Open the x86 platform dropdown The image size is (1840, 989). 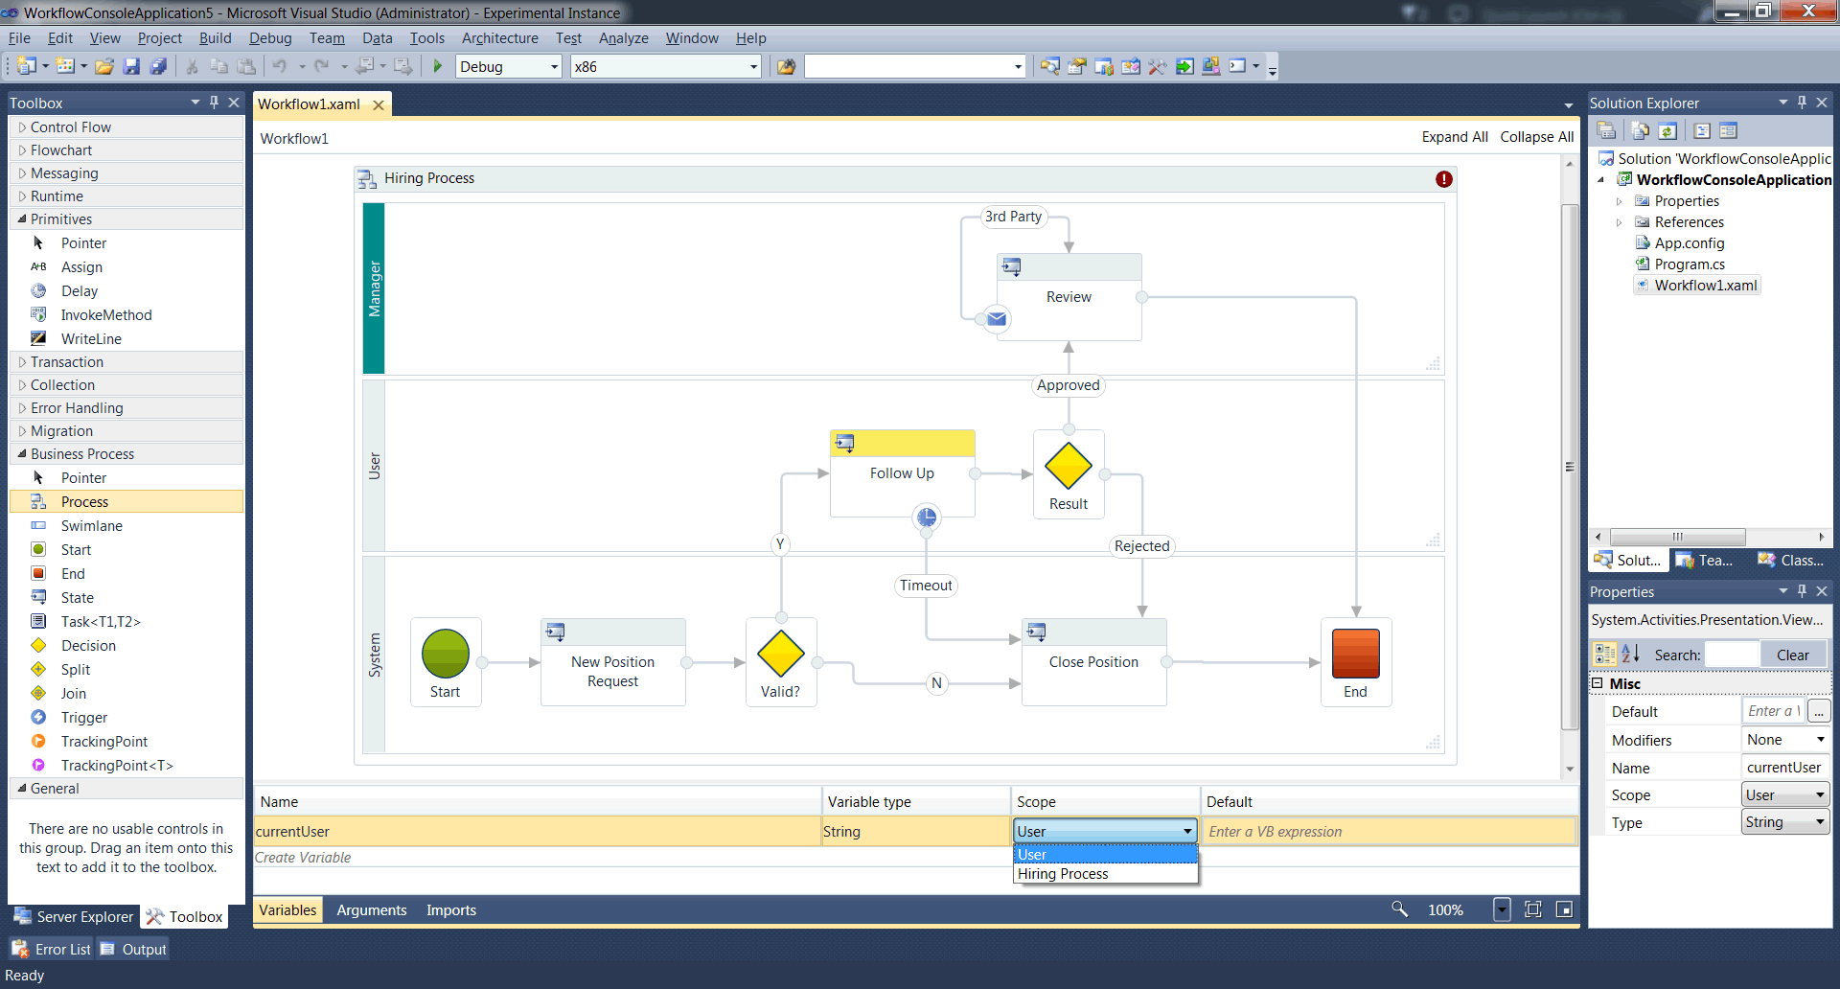(x=754, y=66)
